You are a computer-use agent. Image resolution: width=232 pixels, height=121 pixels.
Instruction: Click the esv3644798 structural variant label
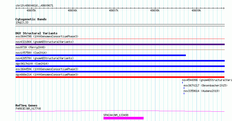(x=47, y=36)
